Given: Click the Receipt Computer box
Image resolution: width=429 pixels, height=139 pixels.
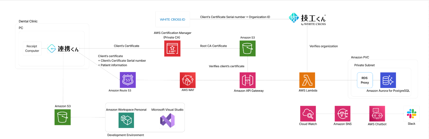Looking at the screenshot, I should click(32, 49).
